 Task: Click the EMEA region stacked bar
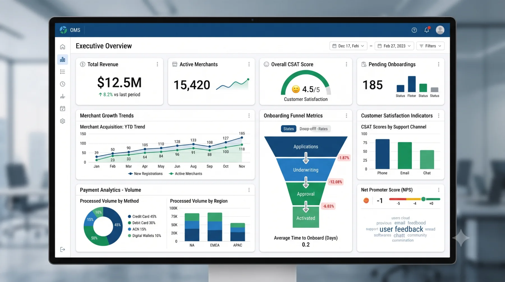click(x=215, y=227)
